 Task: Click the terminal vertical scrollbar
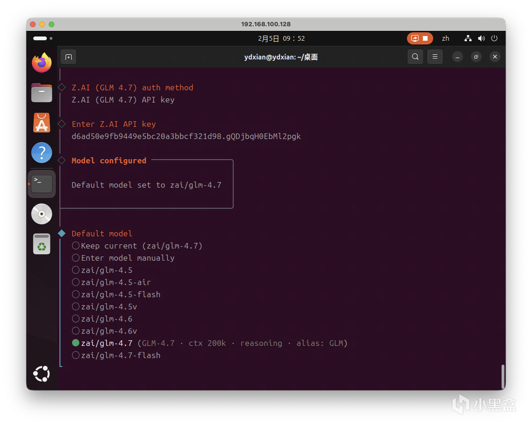pyautogui.click(x=503, y=377)
